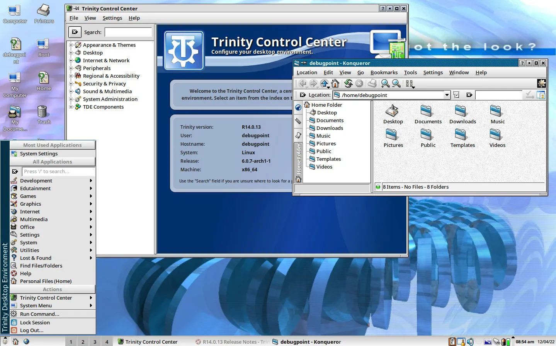Open the volume speaker icon in system tray
The image size is (556, 346).
pyautogui.click(x=471, y=341)
